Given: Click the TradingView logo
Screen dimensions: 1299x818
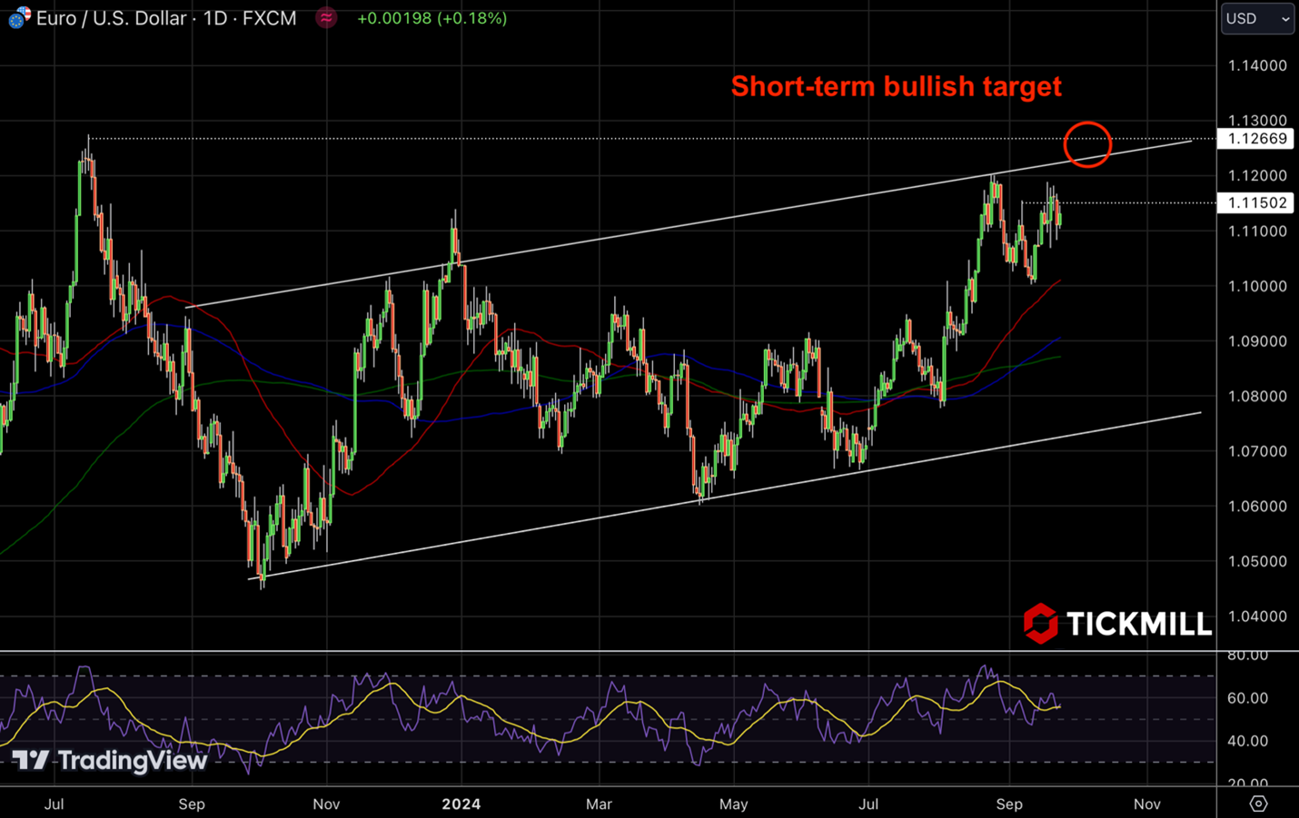Looking at the screenshot, I should pyautogui.click(x=109, y=760).
